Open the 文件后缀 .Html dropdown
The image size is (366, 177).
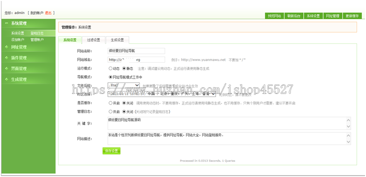point(123,85)
